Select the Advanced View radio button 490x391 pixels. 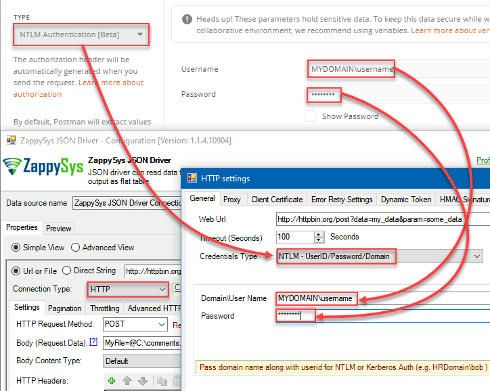[x=76, y=248]
